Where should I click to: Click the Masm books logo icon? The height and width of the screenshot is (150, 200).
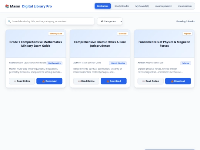click(7, 6)
